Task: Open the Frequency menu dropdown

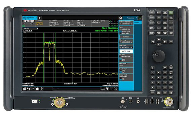Action: [x=130, y=18]
